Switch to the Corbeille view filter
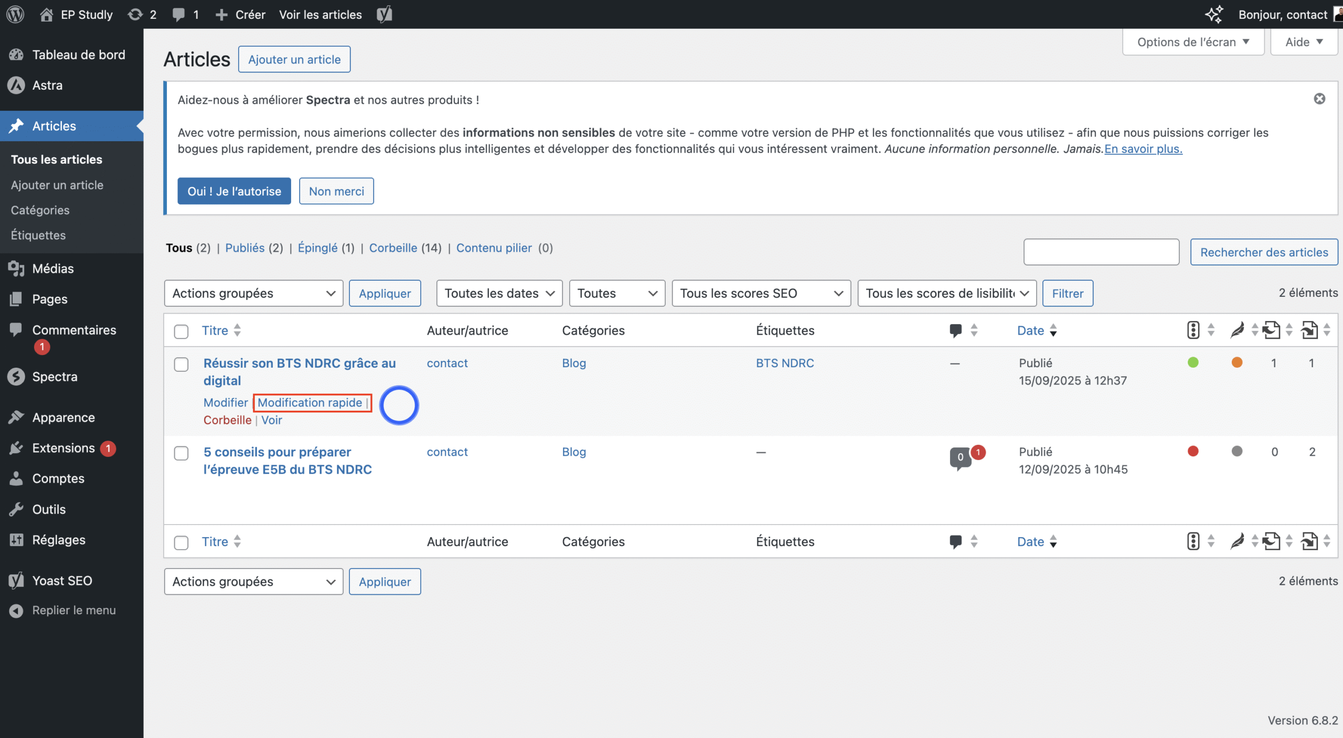Screen dimensions: 1343x738 click(393, 248)
